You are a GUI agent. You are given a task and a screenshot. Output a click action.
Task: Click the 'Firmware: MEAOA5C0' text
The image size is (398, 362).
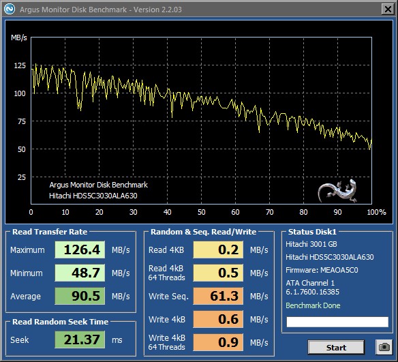(x=322, y=270)
